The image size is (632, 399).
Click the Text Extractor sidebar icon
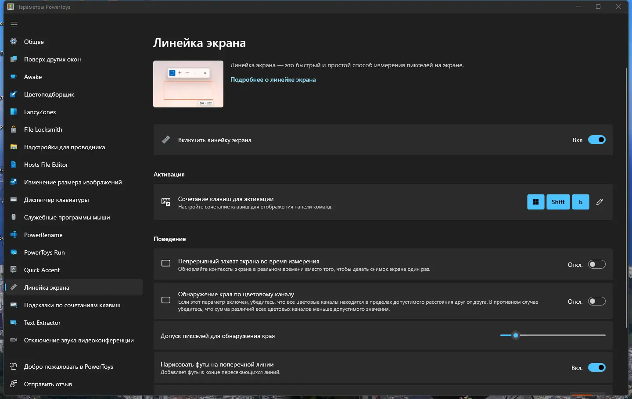14,323
